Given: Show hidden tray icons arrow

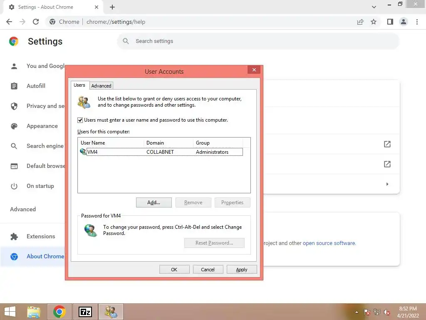Looking at the screenshot, I should coord(357,312).
